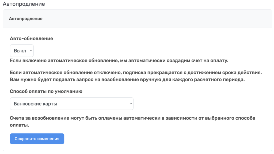The height and width of the screenshot is (154, 274).
Task: Click the 'Банковские карты' text in the selector
Action: [x=35, y=104]
